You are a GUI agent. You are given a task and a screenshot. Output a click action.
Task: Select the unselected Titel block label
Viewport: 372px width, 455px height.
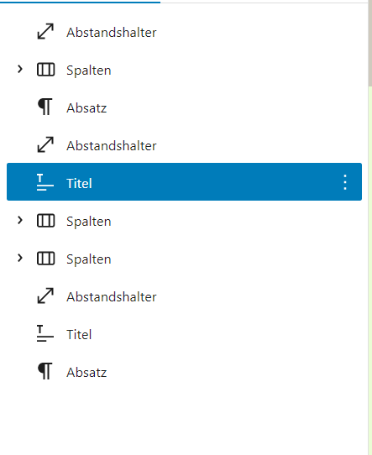(79, 335)
